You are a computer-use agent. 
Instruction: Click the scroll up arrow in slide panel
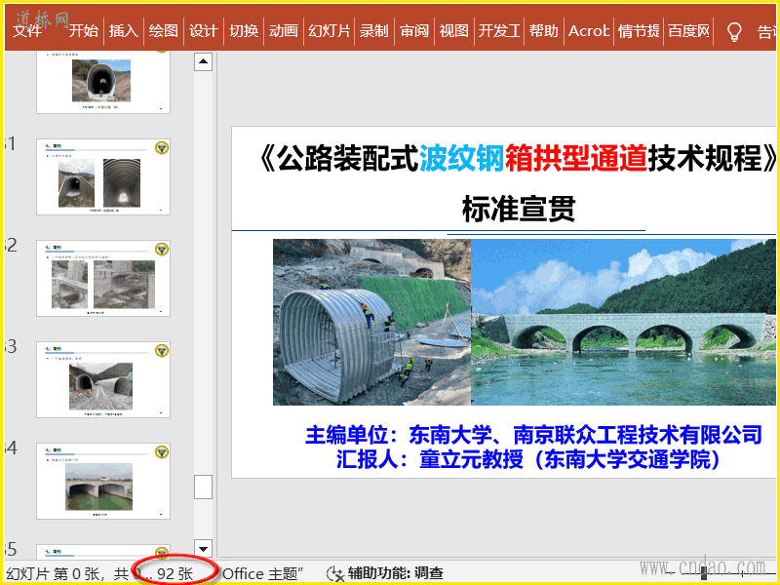203,61
